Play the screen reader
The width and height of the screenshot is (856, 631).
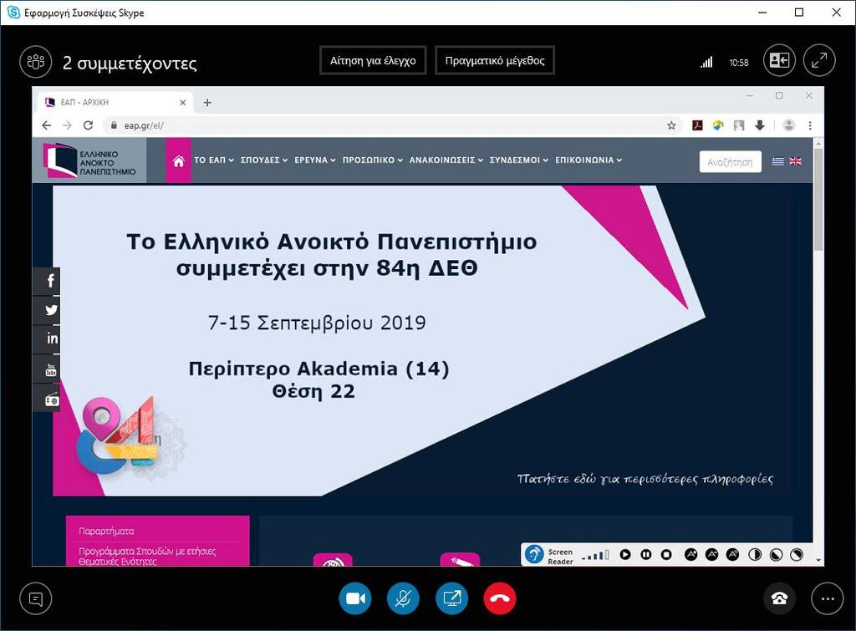[625, 555]
